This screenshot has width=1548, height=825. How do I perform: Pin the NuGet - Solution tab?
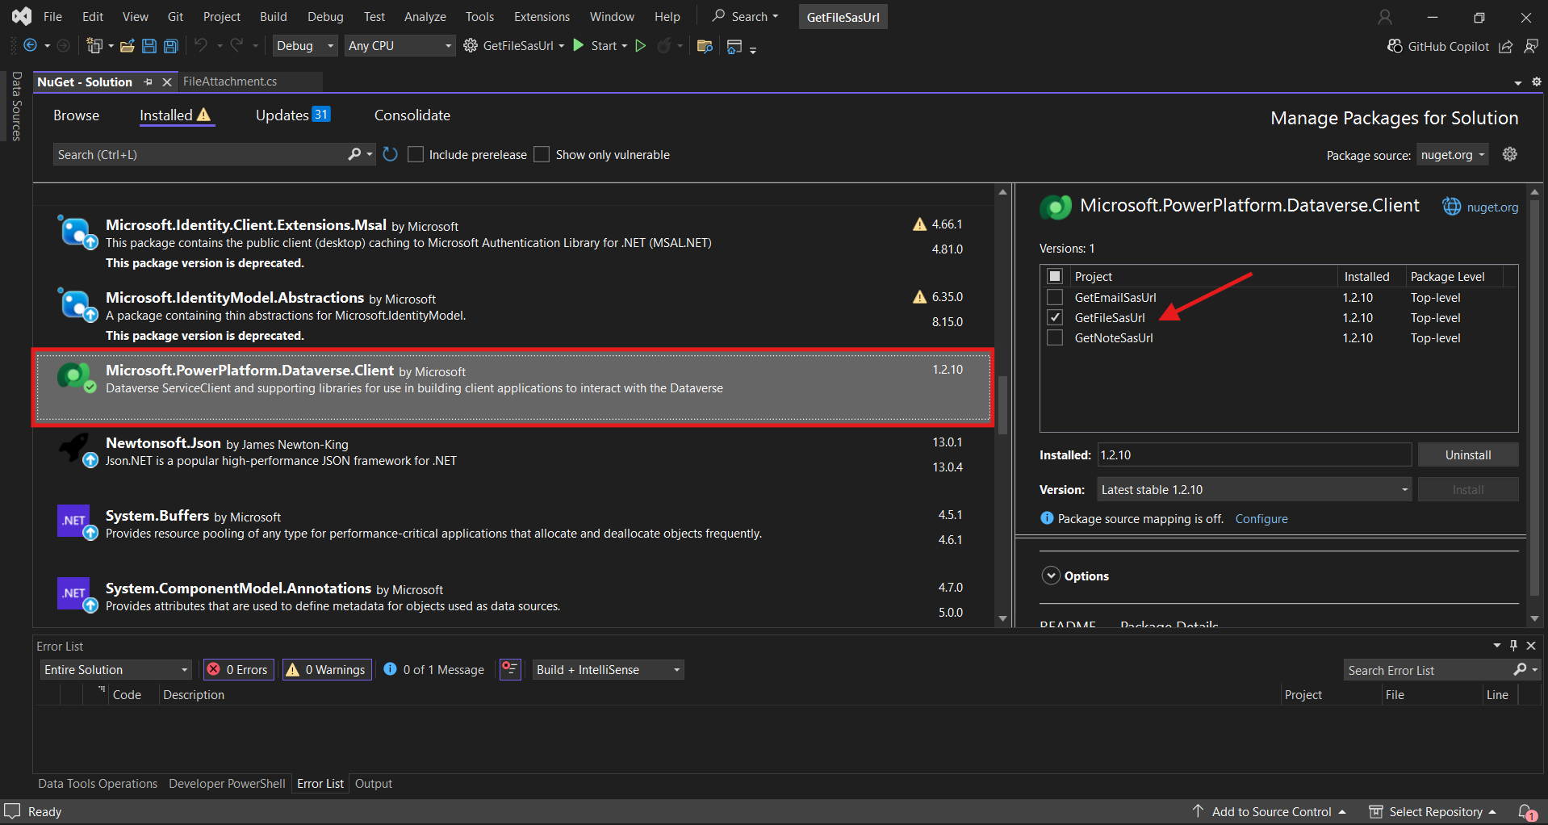coord(148,82)
